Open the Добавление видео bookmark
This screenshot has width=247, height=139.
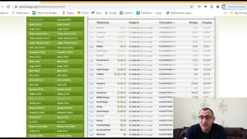click(x=179, y=13)
